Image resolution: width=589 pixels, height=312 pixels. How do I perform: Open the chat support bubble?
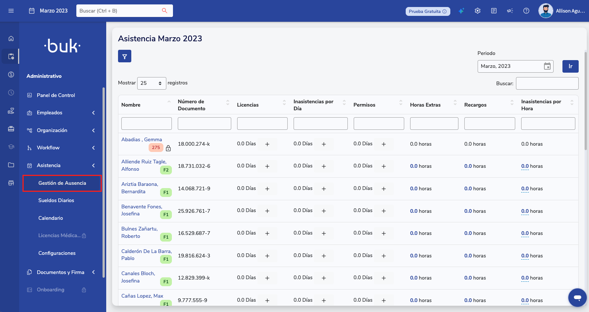(x=577, y=297)
